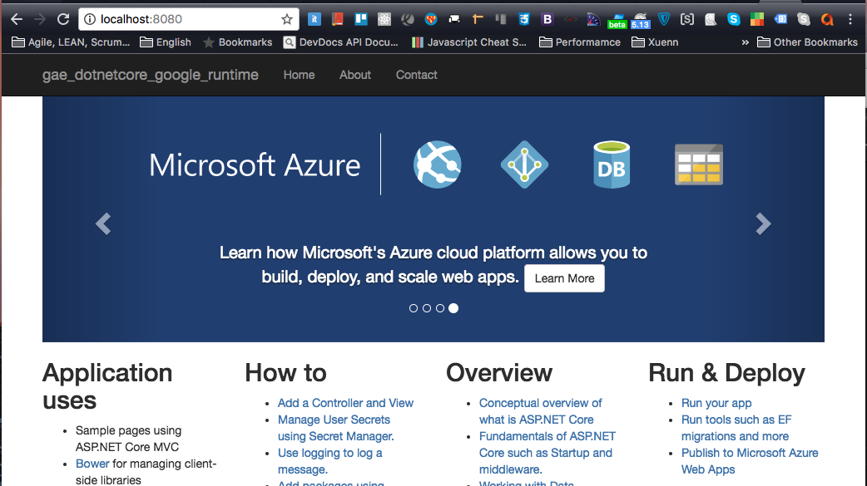Click the CSS3 shield extension icon
Viewport: 867px width, 486px height.
click(523, 19)
